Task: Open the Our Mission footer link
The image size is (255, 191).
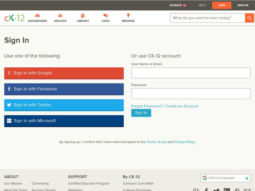Action: pyautogui.click(x=13, y=184)
